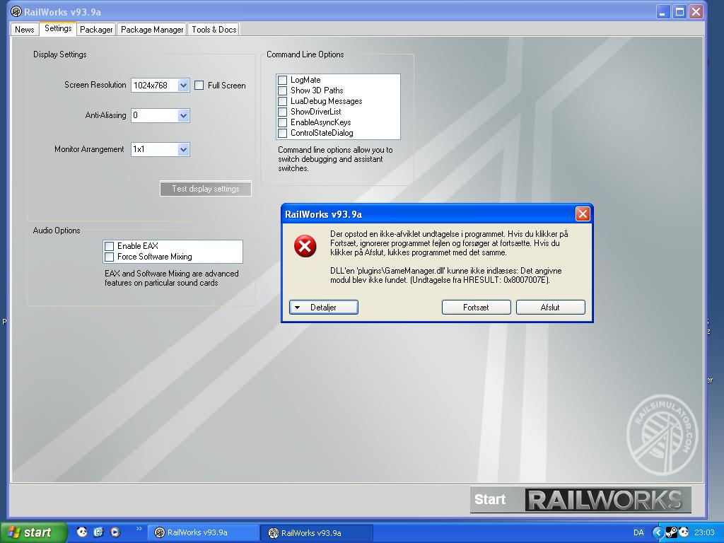Viewport: 724px width, 543px height.
Task: Select the Settings tab
Action: point(58,28)
